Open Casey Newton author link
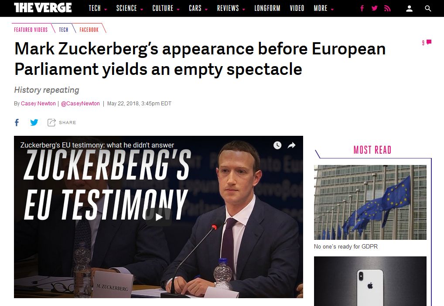444x306 pixels. click(x=38, y=104)
